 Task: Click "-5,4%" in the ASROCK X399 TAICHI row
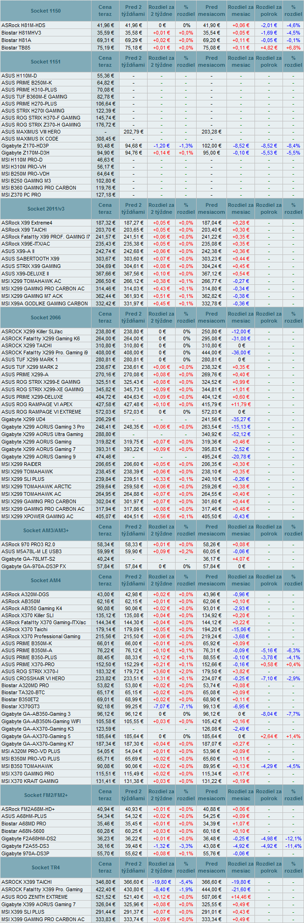tap(186, 882)
